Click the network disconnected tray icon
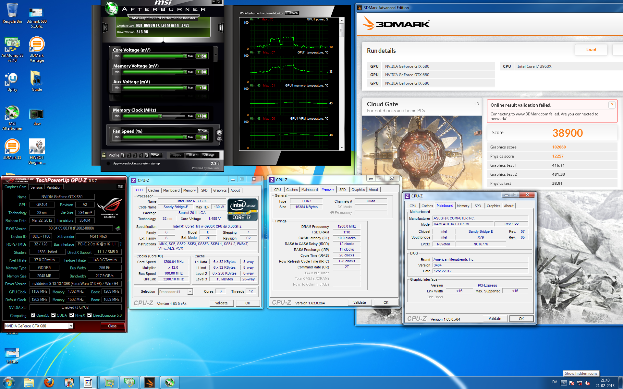Screen dimensions: 623x389 (580, 383)
